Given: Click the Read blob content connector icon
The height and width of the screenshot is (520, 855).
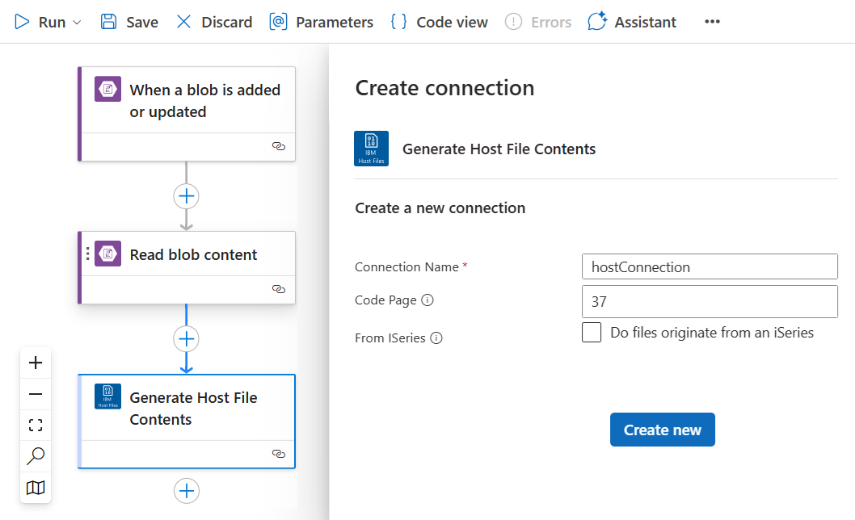Looking at the screenshot, I should [108, 254].
